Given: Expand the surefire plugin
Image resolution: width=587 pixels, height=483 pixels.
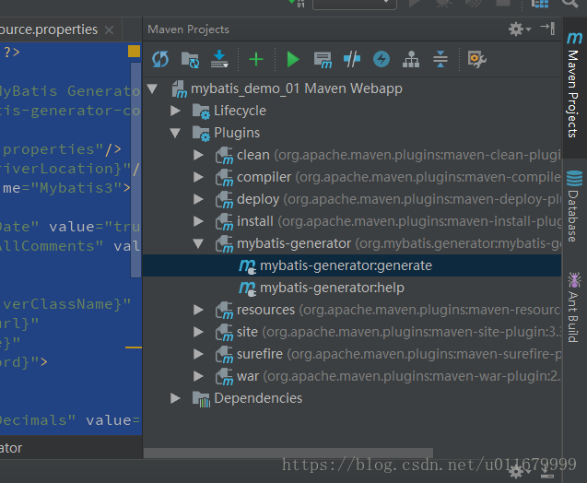Looking at the screenshot, I should [198, 354].
